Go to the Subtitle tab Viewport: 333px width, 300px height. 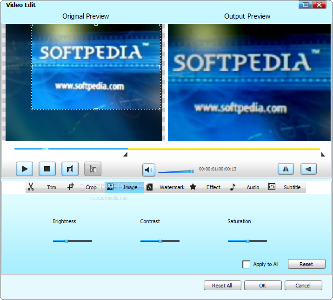[x=292, y=187]
